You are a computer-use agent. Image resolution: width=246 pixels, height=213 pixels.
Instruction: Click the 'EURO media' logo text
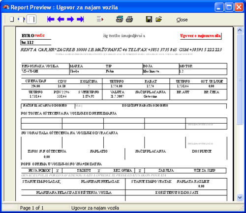33,35
